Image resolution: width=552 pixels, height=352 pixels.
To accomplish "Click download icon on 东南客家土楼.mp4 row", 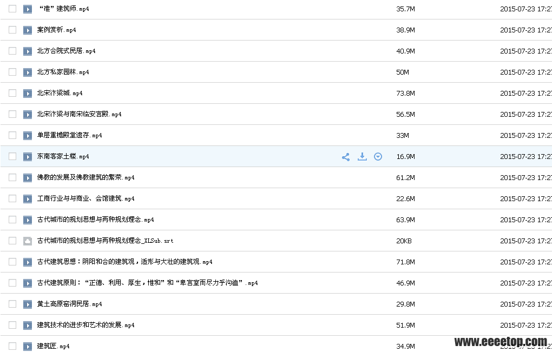I will pyautogui.click(x=362, y=157).
